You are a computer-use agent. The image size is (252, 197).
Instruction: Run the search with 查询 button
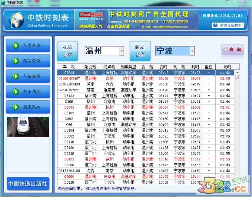[x=233, y=50]
